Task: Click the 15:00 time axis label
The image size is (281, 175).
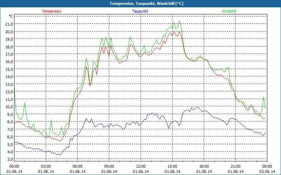Action: [172, 167]
